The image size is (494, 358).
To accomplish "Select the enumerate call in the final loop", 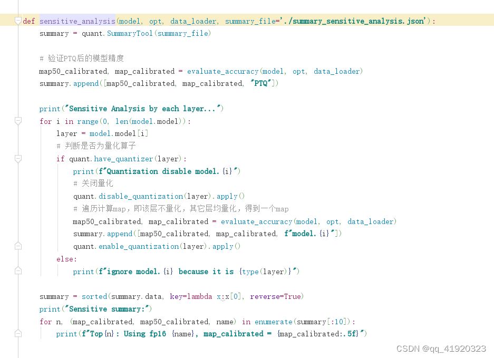I will [x=273, y=322].
